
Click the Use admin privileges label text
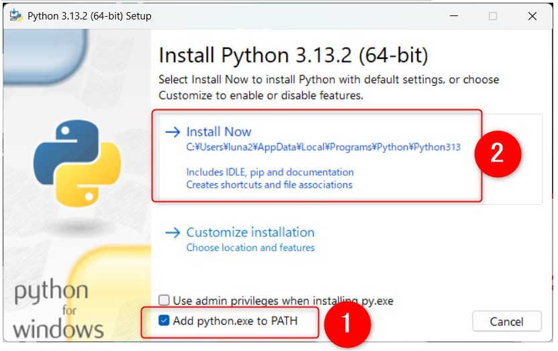283,301
